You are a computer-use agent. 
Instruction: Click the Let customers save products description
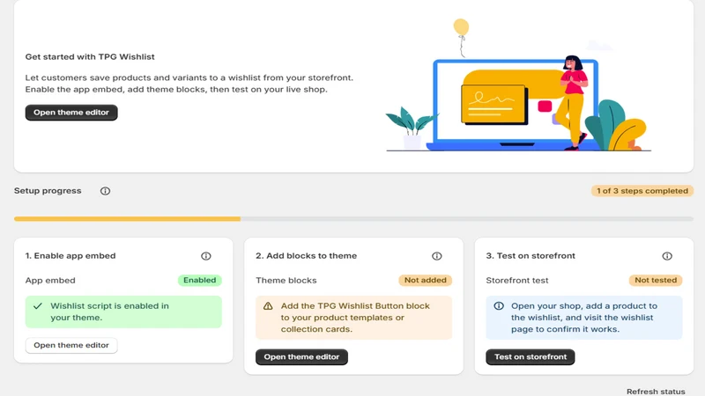pos(189,84)
